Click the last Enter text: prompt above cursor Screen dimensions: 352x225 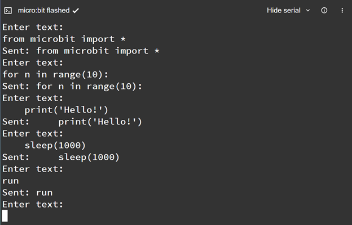click(33, 204)
